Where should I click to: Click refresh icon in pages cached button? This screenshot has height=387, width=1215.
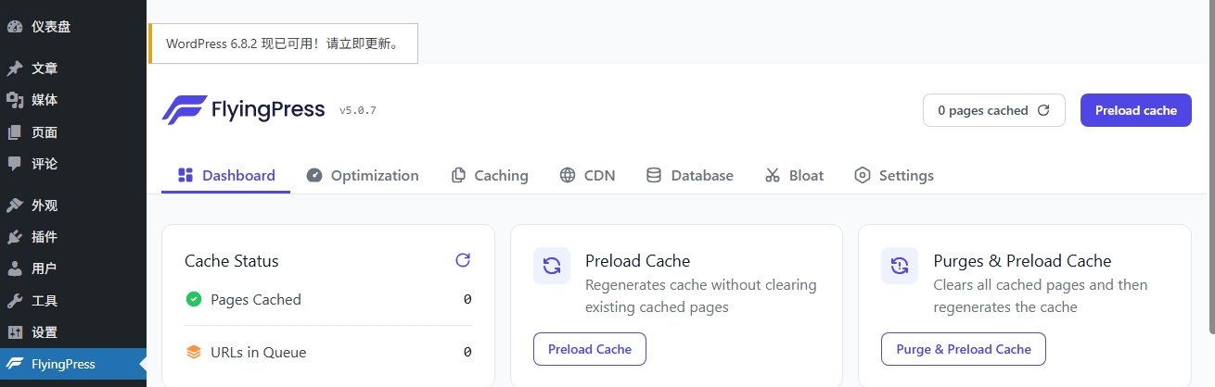coord(1043,110)
